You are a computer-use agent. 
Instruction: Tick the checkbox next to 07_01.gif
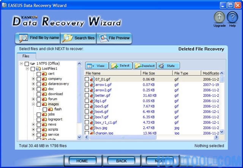87,79
